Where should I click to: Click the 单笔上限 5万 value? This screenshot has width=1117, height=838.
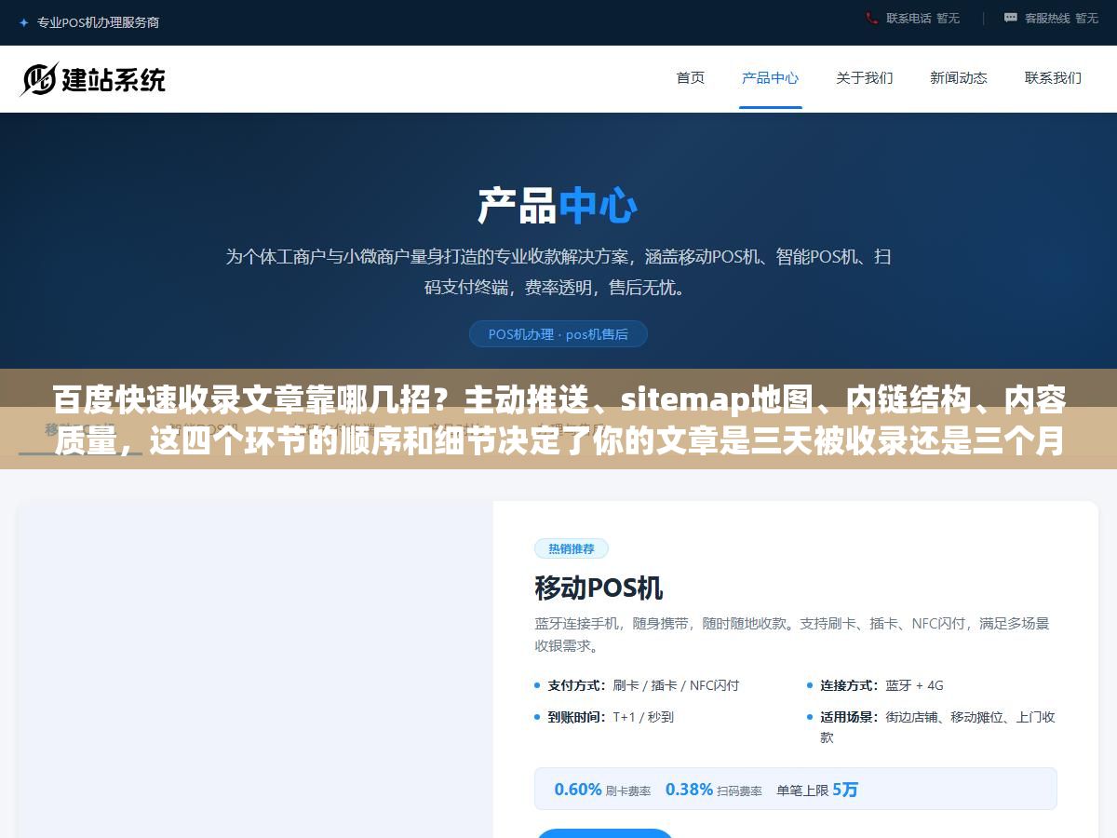point(817,790)
